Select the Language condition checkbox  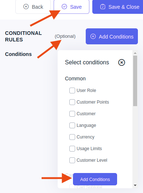[x=72, y=125]
